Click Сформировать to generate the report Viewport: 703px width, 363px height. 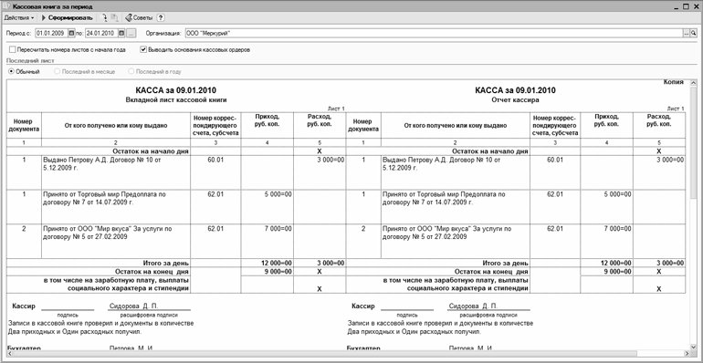tap(67, 18)
